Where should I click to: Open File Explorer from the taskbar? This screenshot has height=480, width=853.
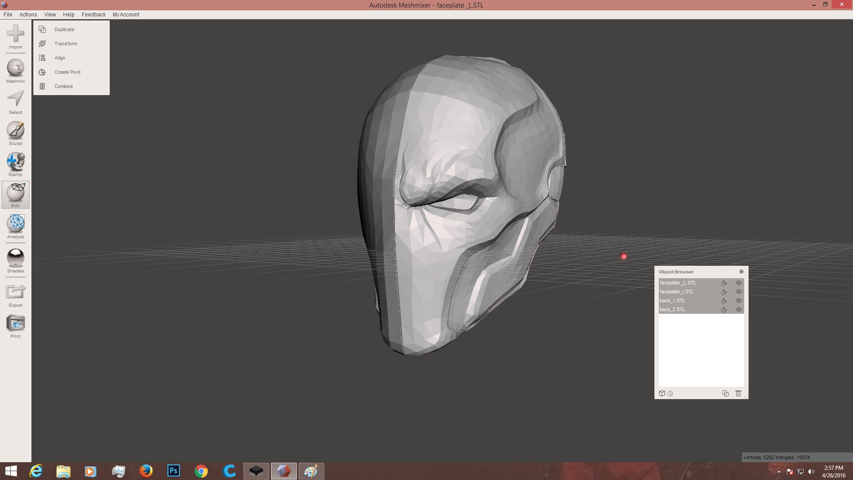click(64, 471)
